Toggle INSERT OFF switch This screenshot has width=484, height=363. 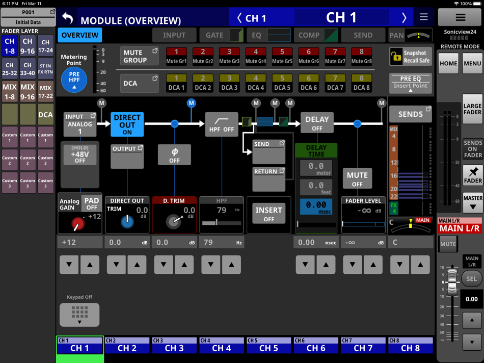(269, 213)
